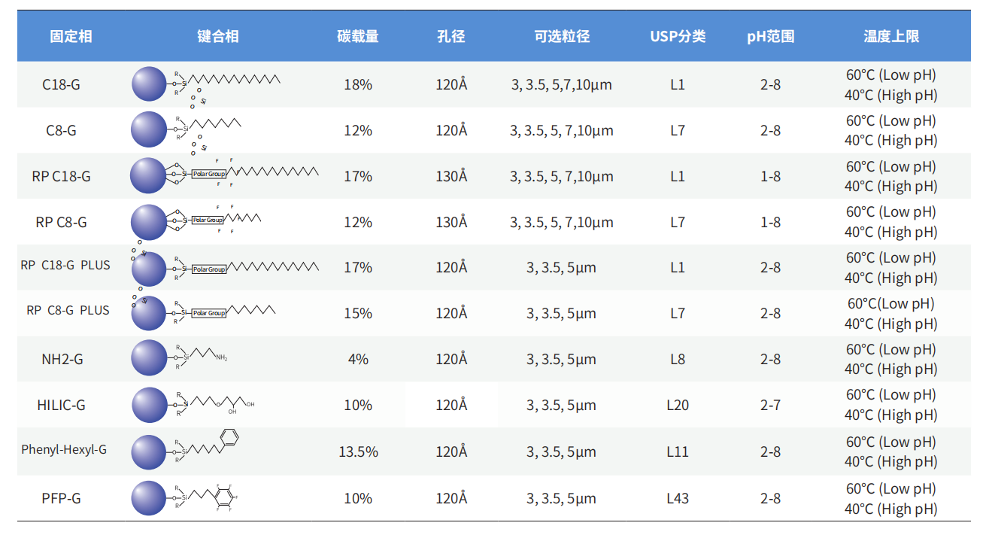Select the RP C18-G polar group structure image
Screen dimensions: 992x535
click(x=224, y=175)
